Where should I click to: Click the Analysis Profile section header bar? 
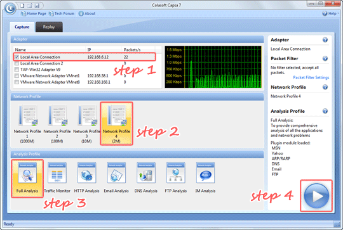(x=137, y=154)
